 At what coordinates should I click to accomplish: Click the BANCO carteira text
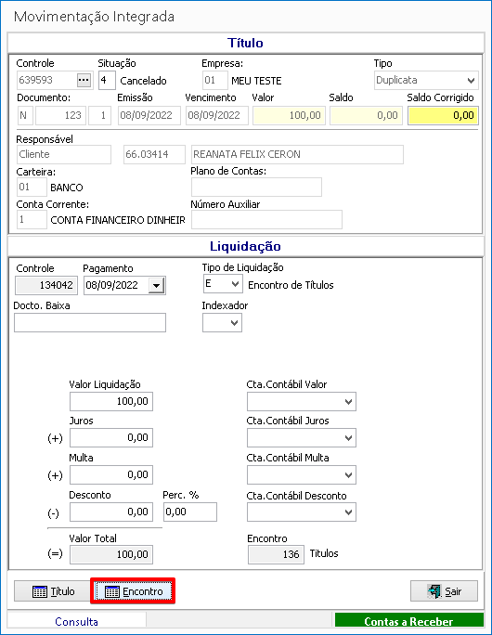pyautogui.click(x=67, y=188)
